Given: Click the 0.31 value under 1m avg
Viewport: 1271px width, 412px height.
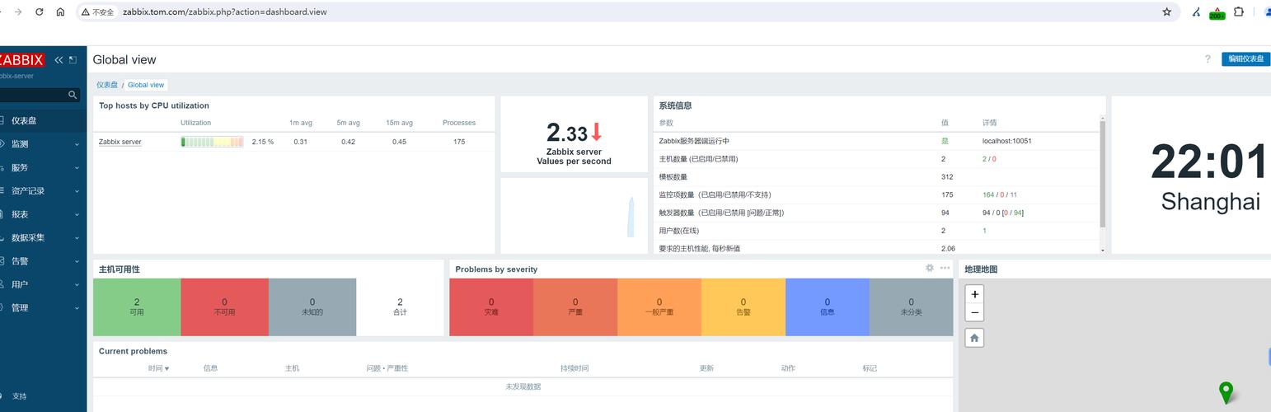Looking at the screenshot, I should (x=301, y=142).
